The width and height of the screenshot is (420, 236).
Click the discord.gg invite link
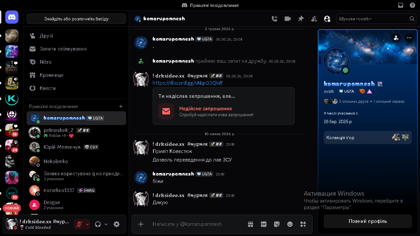188,83
